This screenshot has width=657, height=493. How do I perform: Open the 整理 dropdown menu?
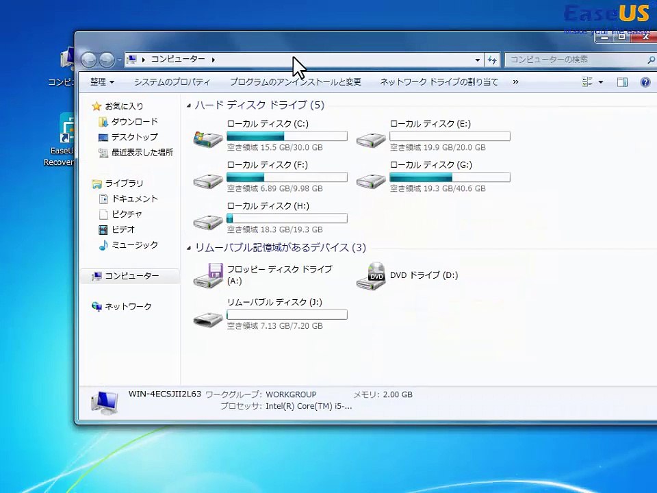[102, 81]
